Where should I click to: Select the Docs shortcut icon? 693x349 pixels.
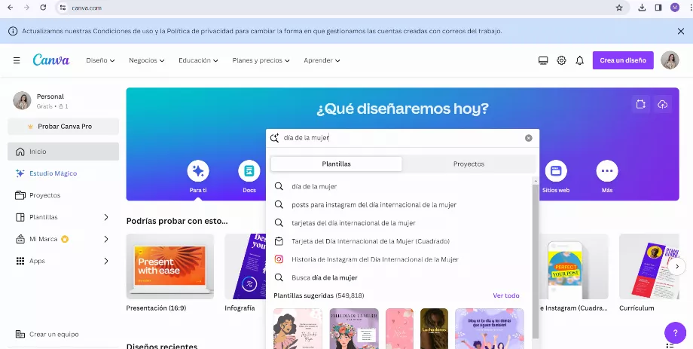click(x=249, y=171)
